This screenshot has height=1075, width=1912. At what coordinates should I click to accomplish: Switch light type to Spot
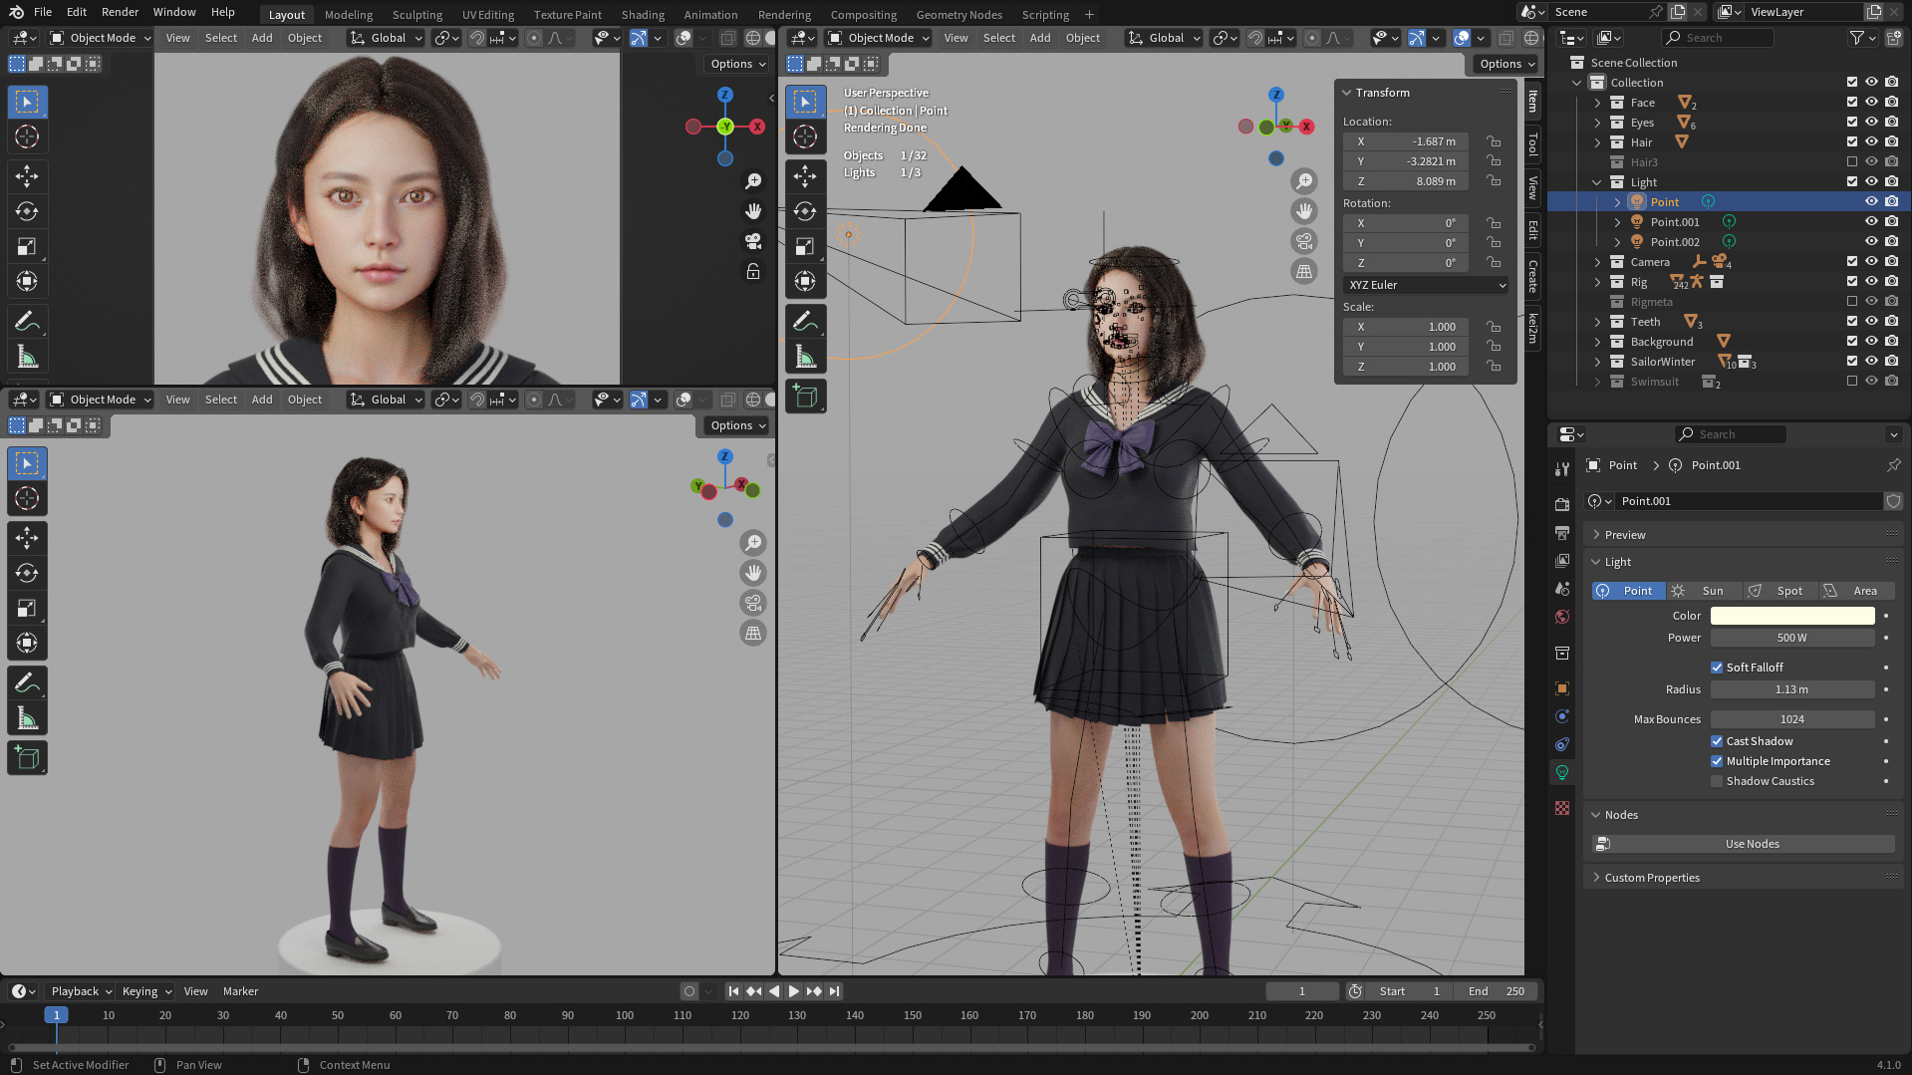[1788, 590]
